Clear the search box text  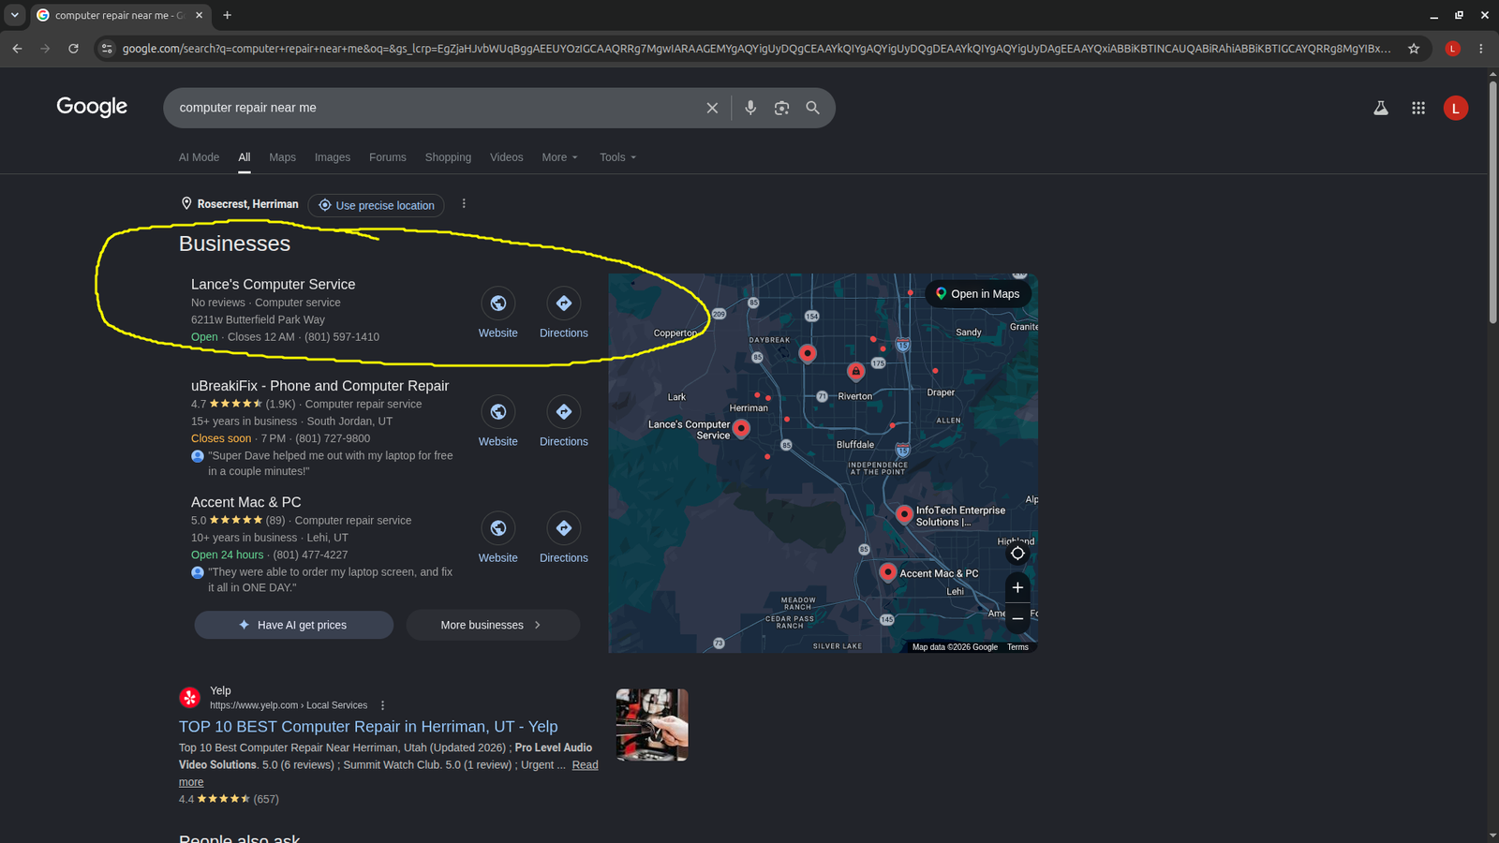coord(712,108)
